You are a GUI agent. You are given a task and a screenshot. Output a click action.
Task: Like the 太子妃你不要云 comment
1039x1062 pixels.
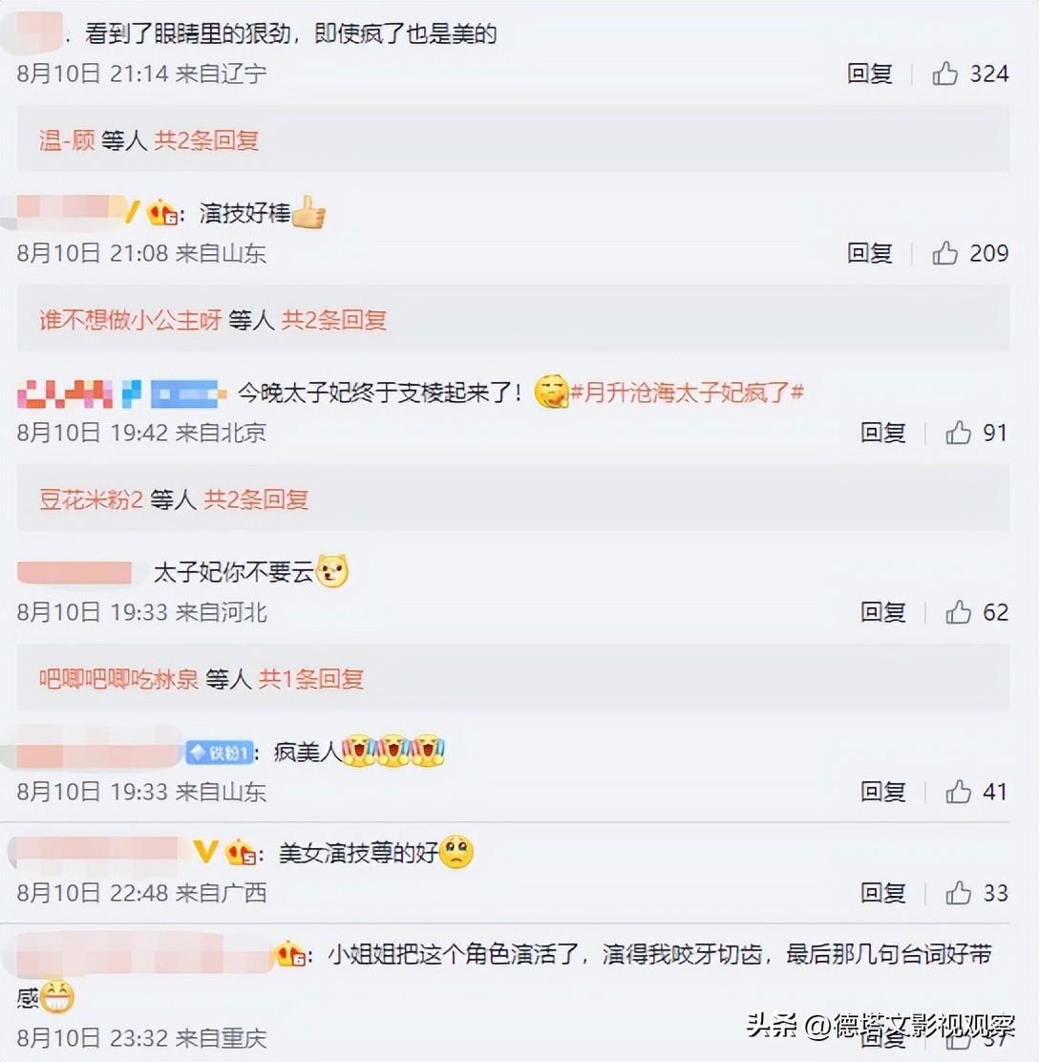[959, 611]
